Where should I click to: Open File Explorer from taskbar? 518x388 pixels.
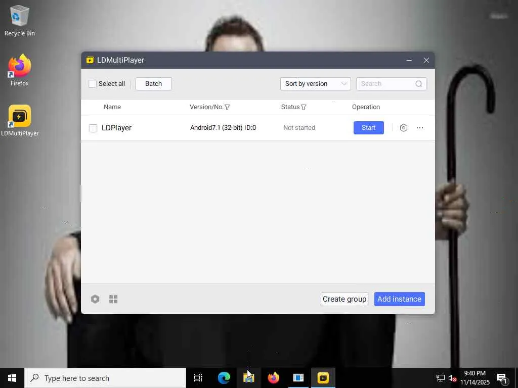click(248, 378)
